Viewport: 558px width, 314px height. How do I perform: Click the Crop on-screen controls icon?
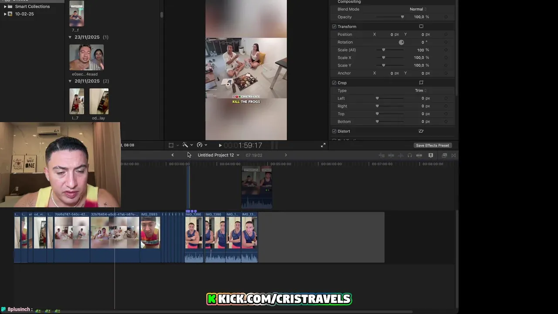[x=421, y=83]
